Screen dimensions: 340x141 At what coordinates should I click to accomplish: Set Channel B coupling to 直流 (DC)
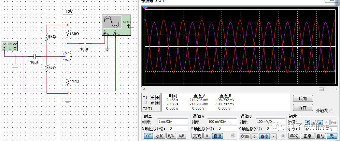(264, 136)
